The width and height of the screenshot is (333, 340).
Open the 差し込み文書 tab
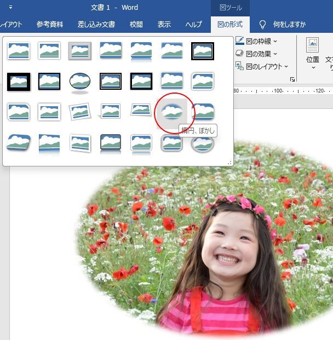click(x=96, y=24)
